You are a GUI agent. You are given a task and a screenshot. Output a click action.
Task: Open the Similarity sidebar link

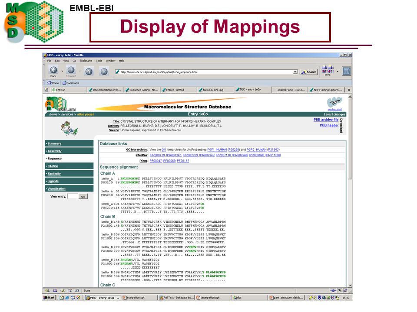[54, 173]
